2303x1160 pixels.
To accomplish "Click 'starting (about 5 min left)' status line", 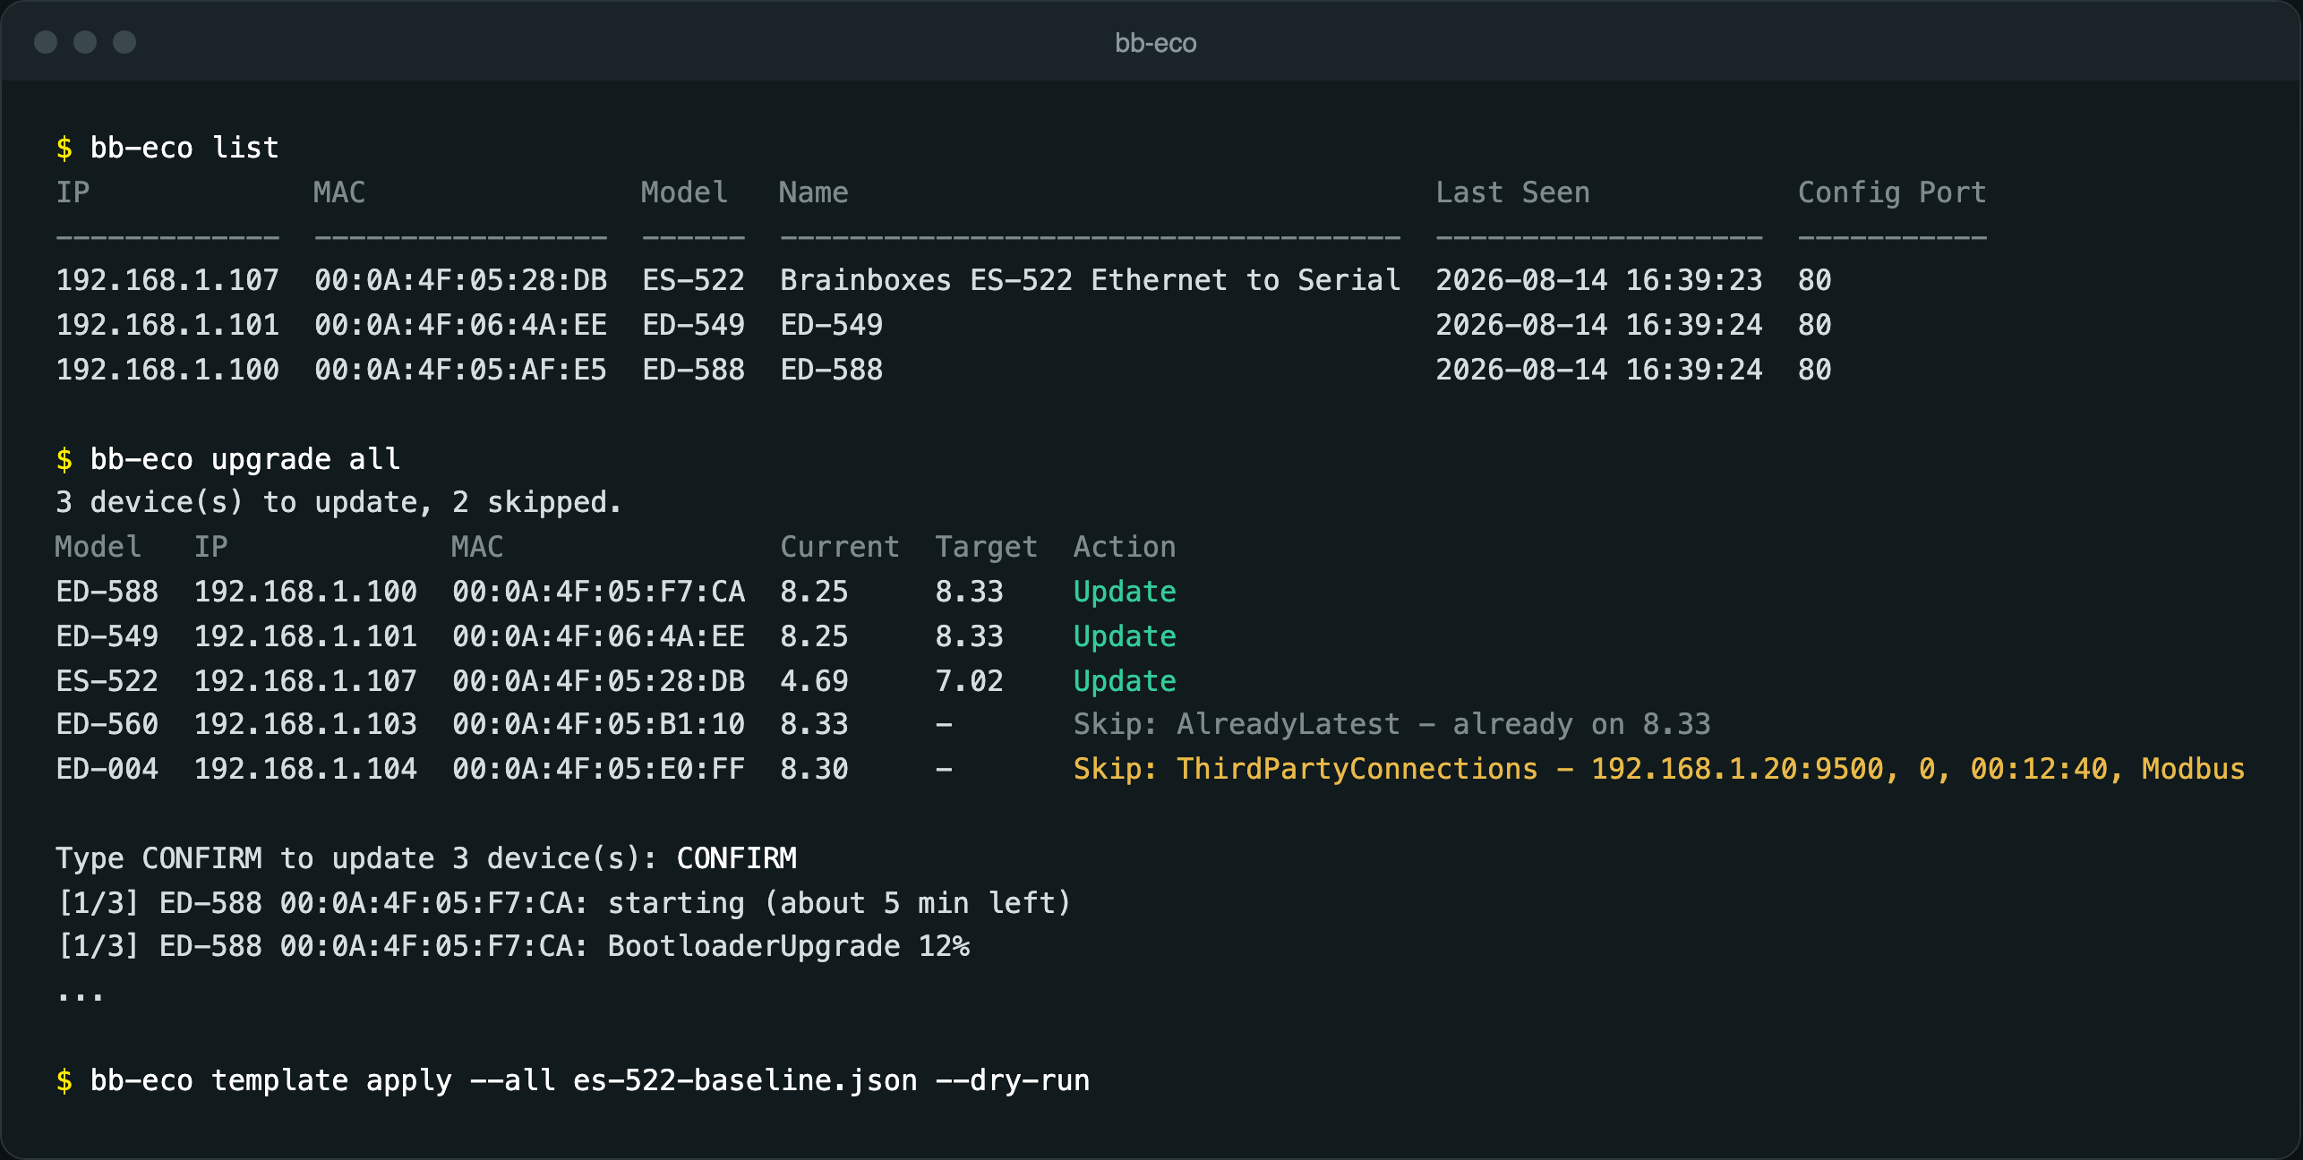I will 839,903.
